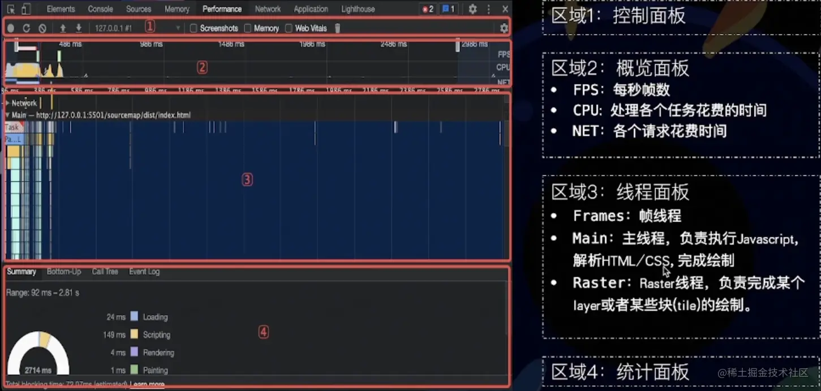821x391 pixels.
Task: Close the DevTools panel
Action: [x=505, y=9]
